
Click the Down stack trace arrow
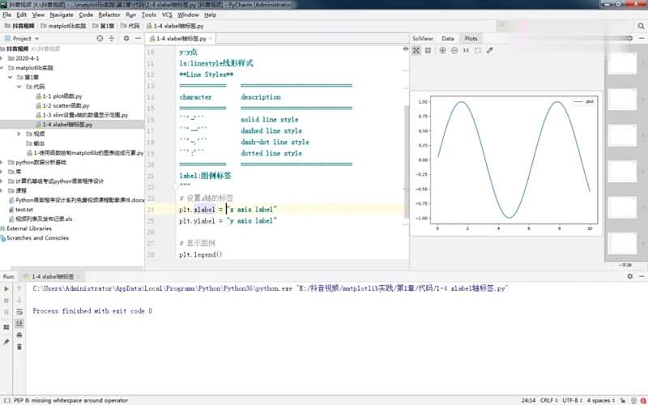click(x=19, y=301)
